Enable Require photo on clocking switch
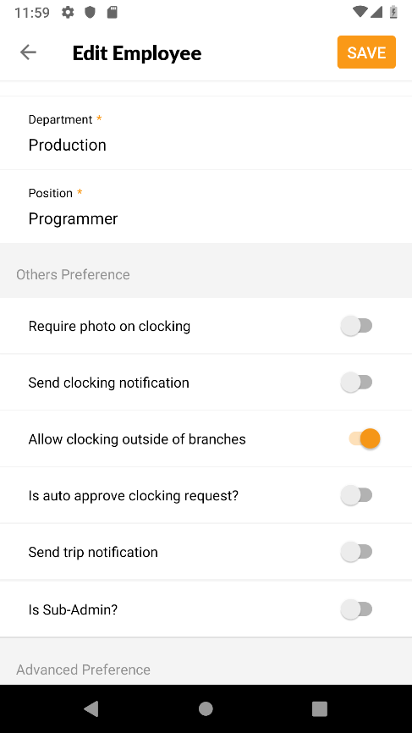This screenshot has height=733, width=412. (x=356, y=326)
